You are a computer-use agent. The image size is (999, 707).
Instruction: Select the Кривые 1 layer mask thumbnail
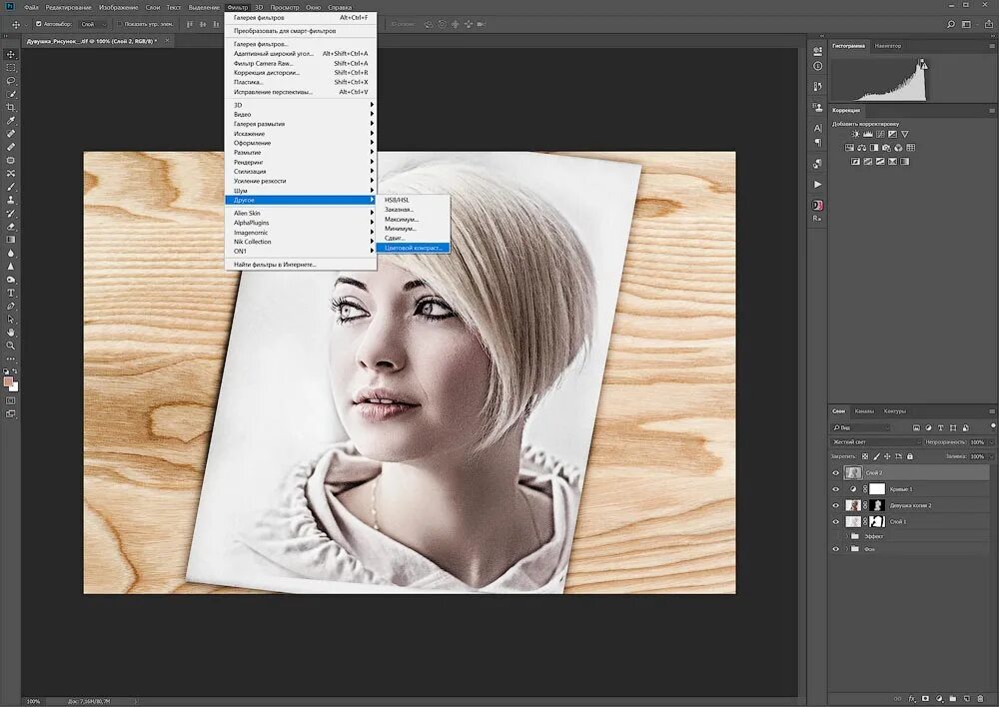pos(877,489)
